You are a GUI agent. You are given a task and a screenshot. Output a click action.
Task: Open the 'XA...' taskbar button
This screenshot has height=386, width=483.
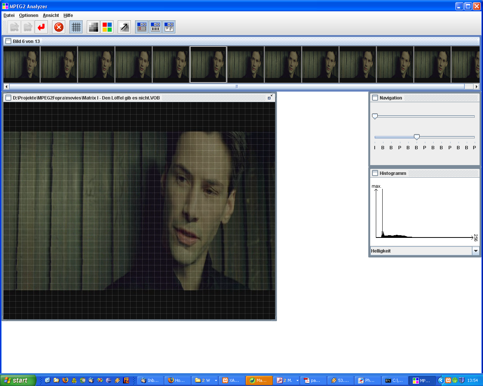(x=232, y=380)
